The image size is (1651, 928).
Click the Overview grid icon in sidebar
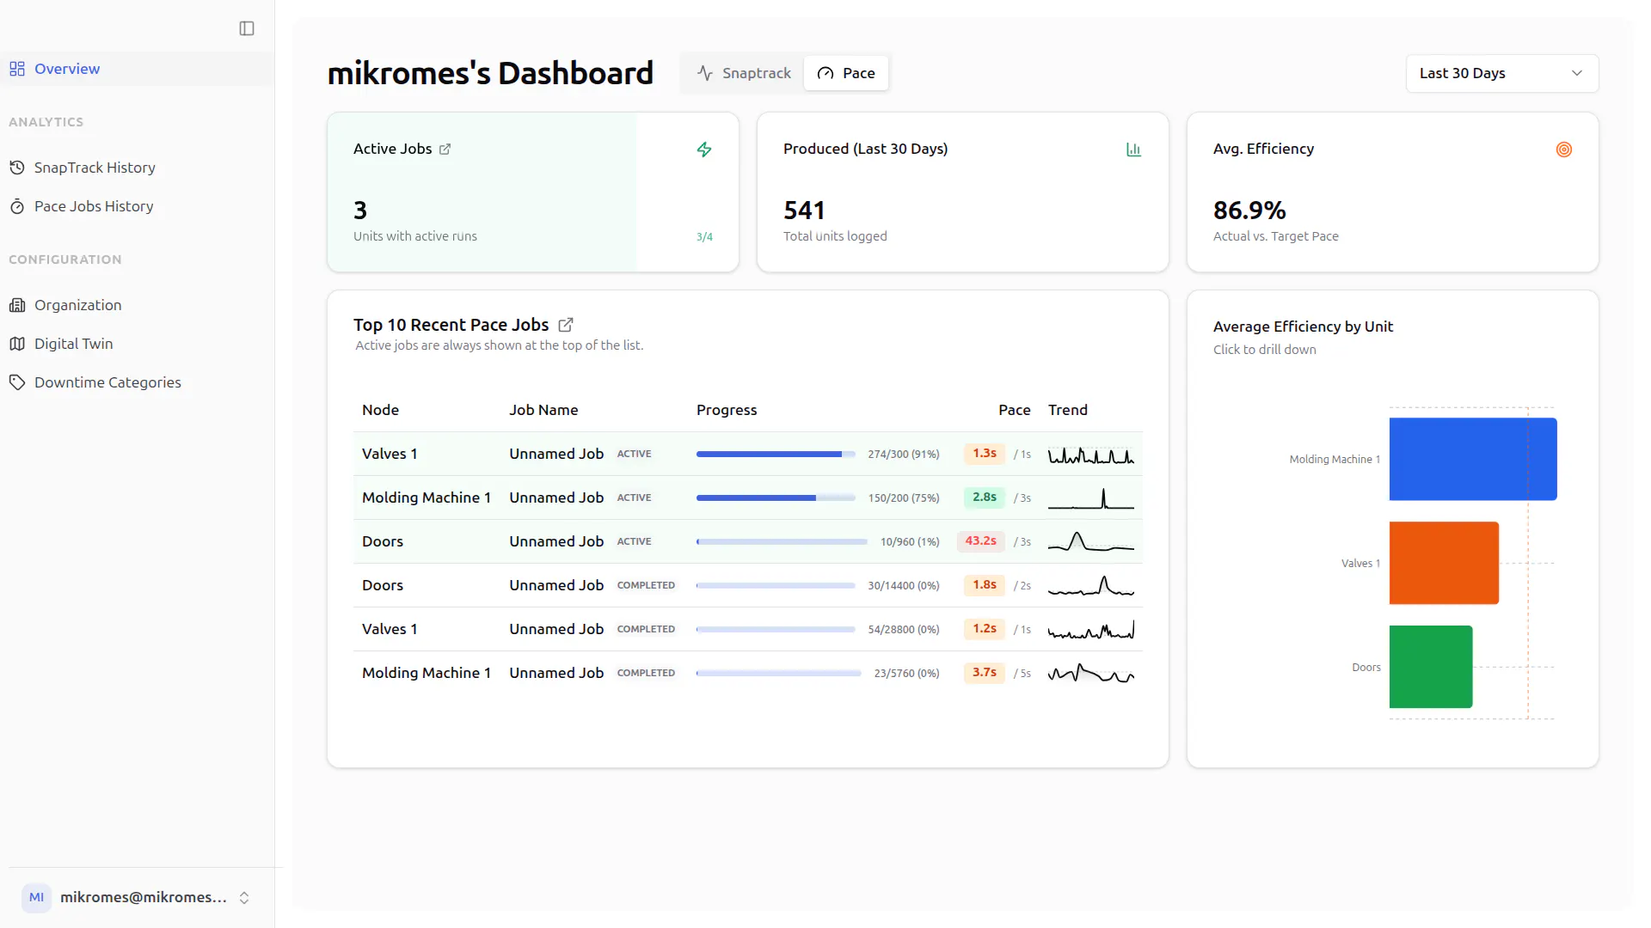17,69
